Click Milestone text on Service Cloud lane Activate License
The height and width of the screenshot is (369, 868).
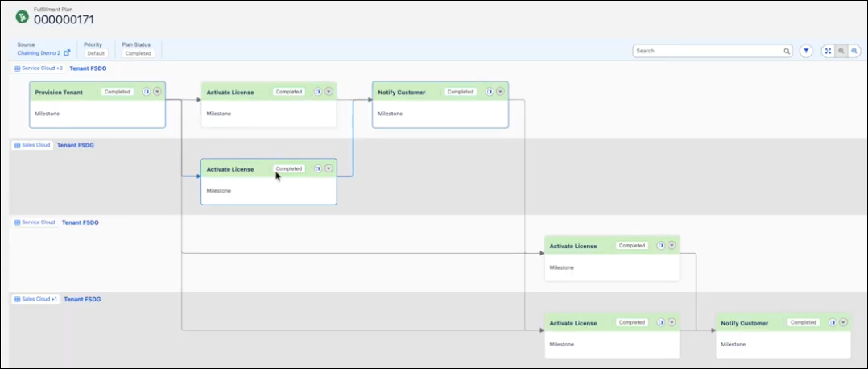(562, 267)
